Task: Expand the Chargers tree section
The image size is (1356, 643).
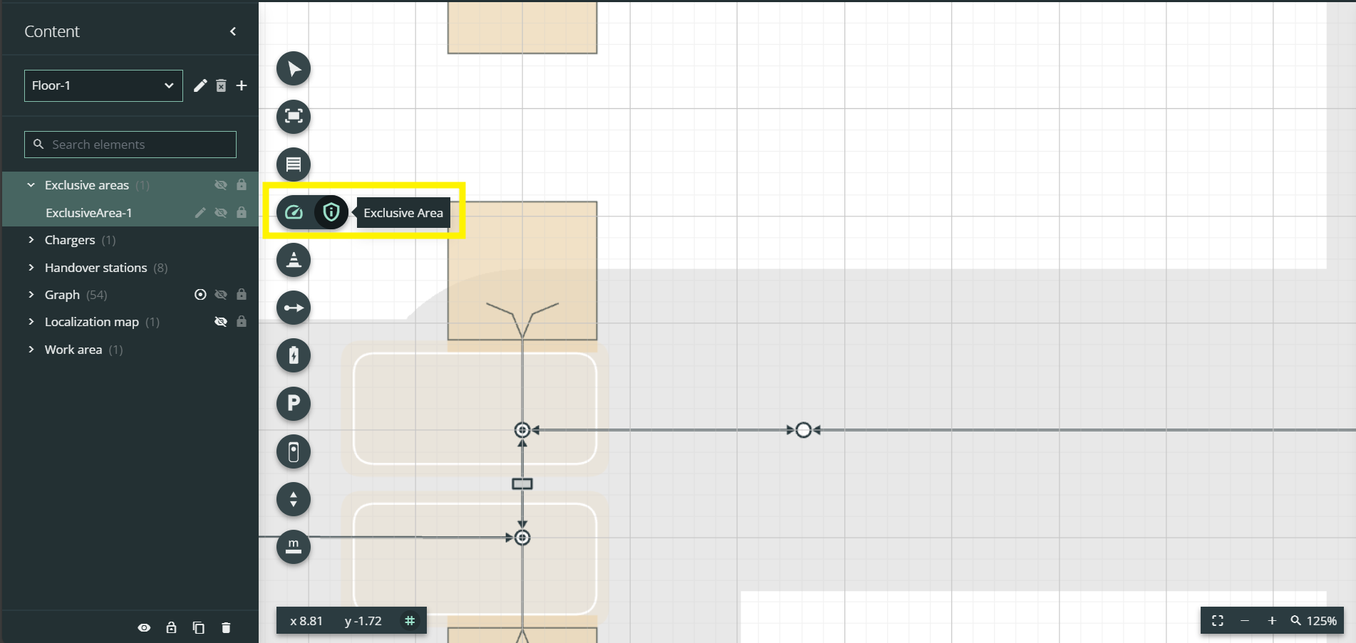Action: point(31,240)
